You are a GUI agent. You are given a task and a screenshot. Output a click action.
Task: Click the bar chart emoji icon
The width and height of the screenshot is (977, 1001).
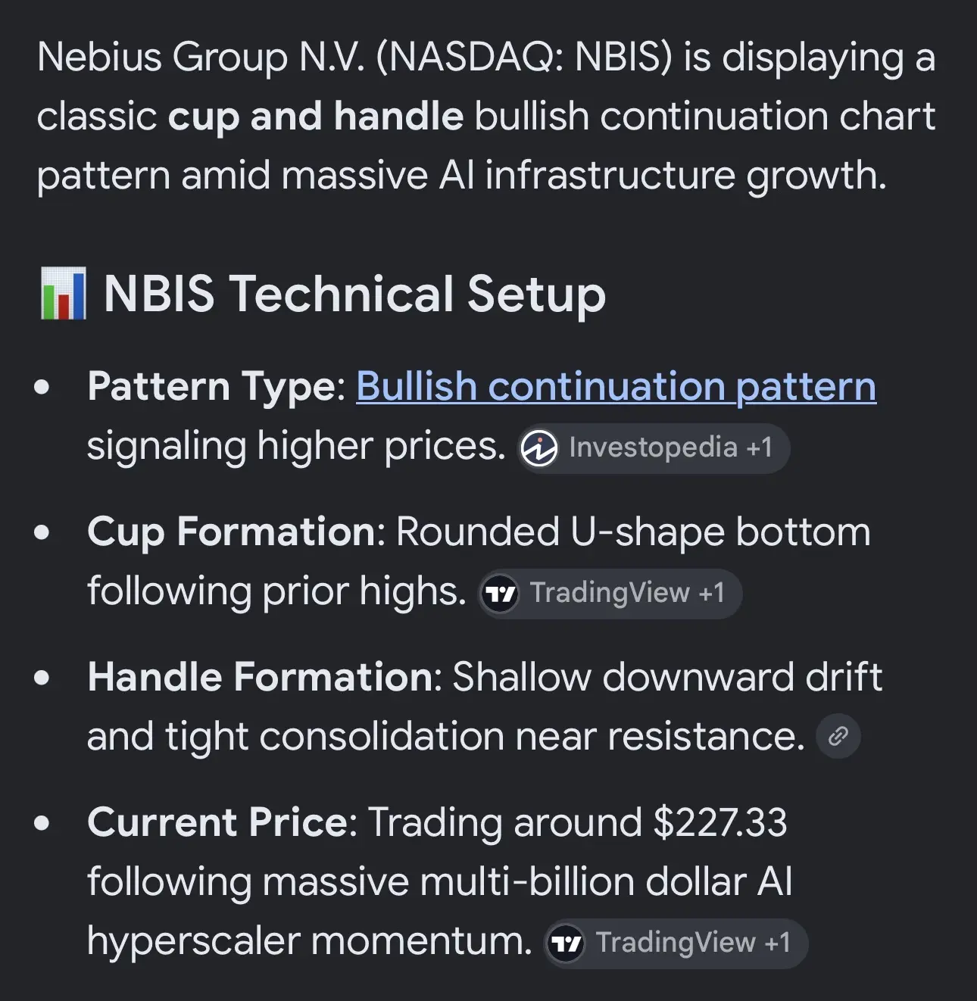pos(63,294)
